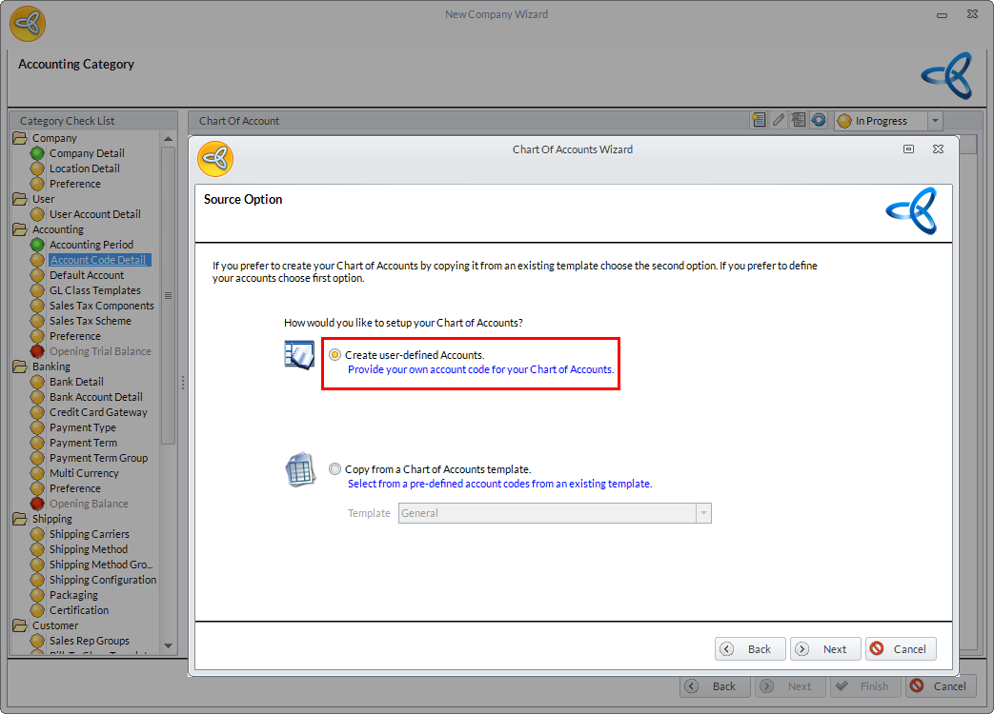
Task: Open Payment Term Group tree item
Action: click(x=98, y=458)
